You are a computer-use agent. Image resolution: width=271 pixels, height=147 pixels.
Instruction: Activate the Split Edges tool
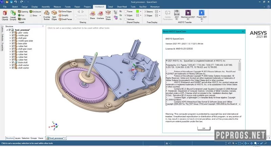click(x=54, y=15)
